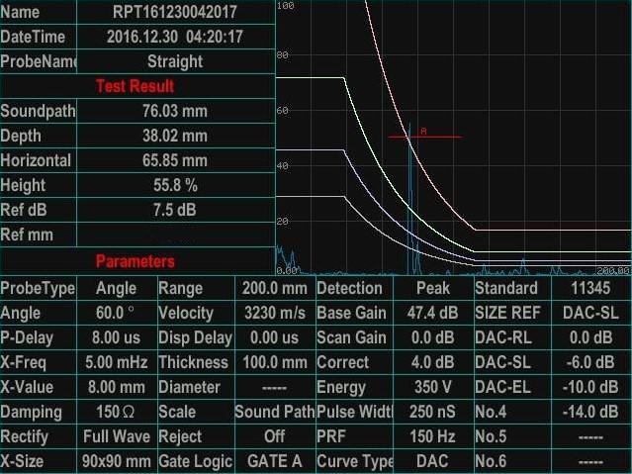Toggle the Rectify value Full Wave
632x474 pixels.
pos(116,436)
